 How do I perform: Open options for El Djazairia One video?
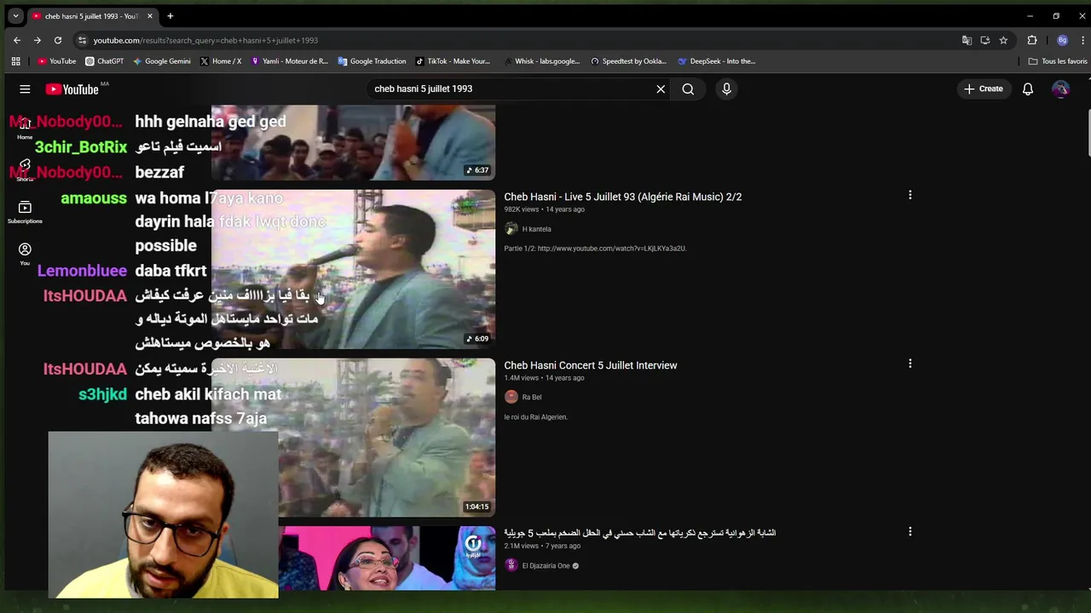(x=909, y=532)
